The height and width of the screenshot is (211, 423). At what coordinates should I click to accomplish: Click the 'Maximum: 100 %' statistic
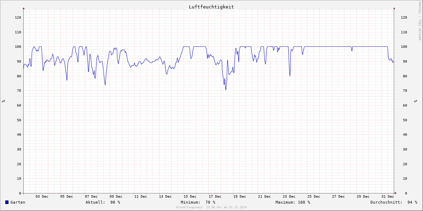point(293,202)
